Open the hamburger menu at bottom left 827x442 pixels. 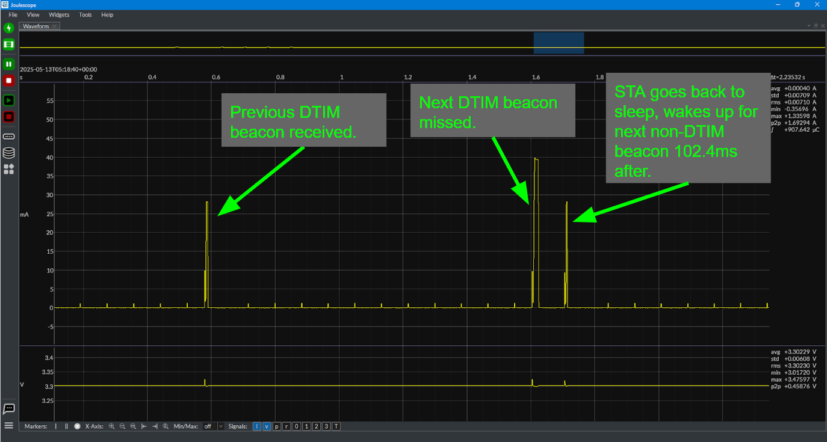8,426
